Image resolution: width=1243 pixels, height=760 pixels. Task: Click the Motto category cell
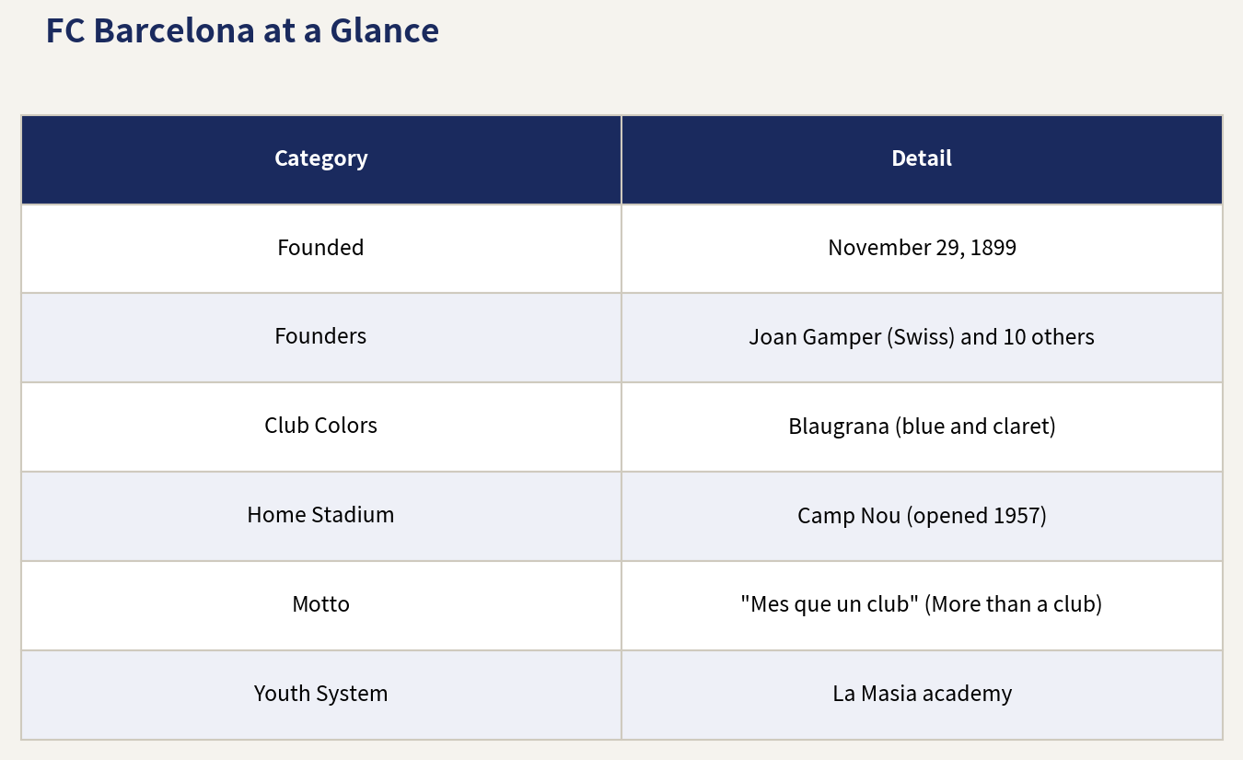[x=321, y=605]
